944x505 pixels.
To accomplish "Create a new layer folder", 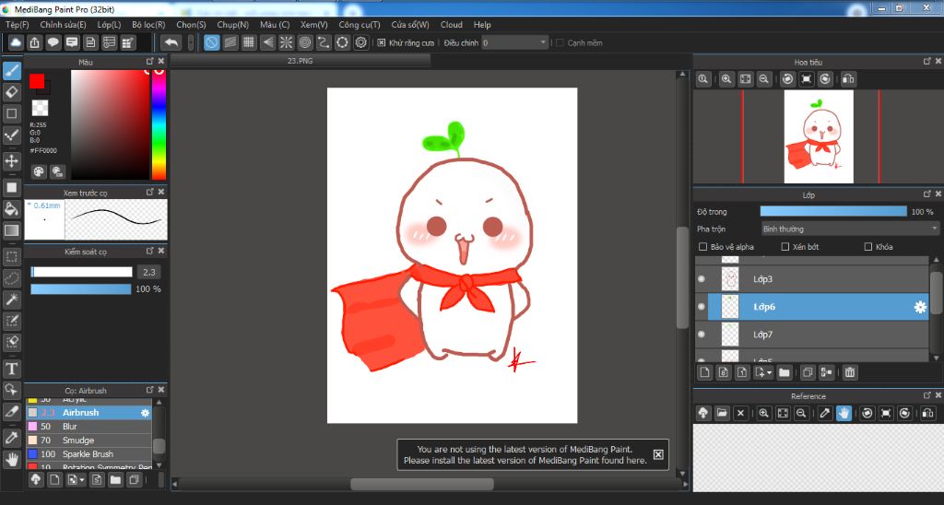I will (784, 372).
